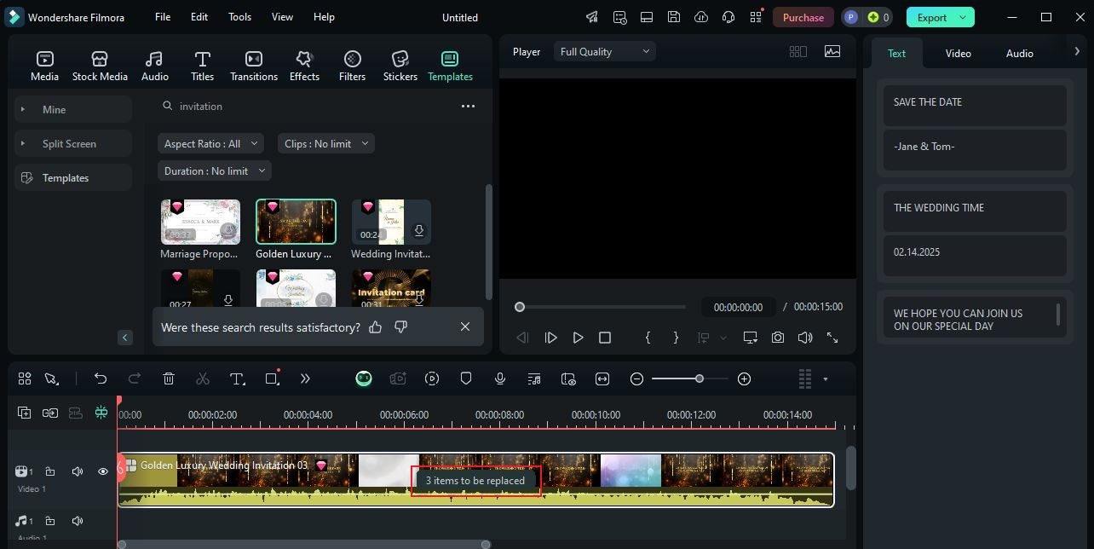Click the timeline marker shield icon

tap(466, 379)
